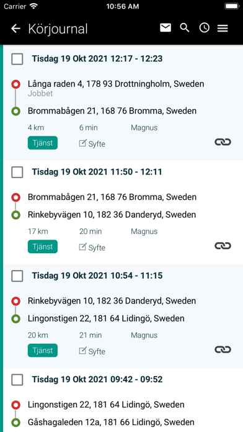Open the Gåshagaleden 12a destination address
This screenshot has width=243, height=432.
pos(111,422)
